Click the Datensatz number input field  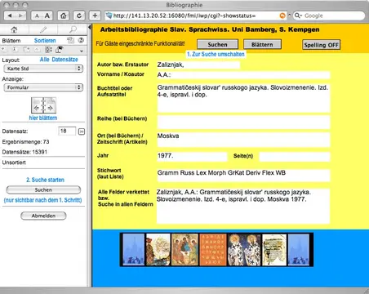point(67,131)
